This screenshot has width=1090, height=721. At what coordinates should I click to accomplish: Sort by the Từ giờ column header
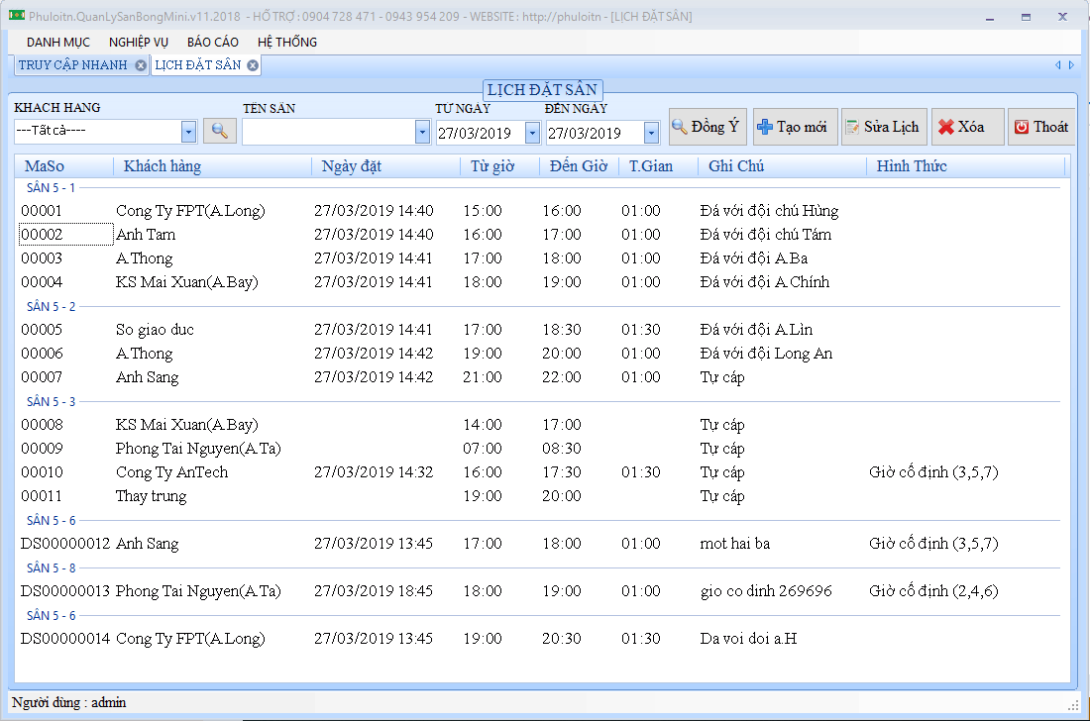[x=499, y=166]
